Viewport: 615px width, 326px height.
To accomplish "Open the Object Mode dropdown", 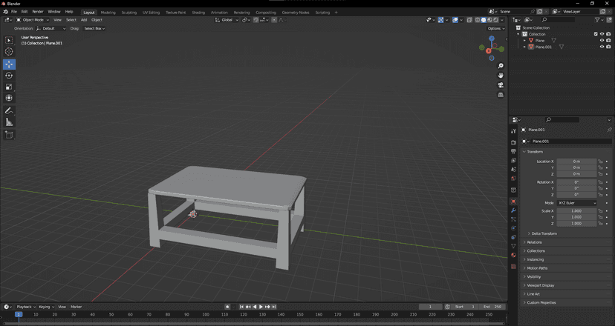I will 33,20.
